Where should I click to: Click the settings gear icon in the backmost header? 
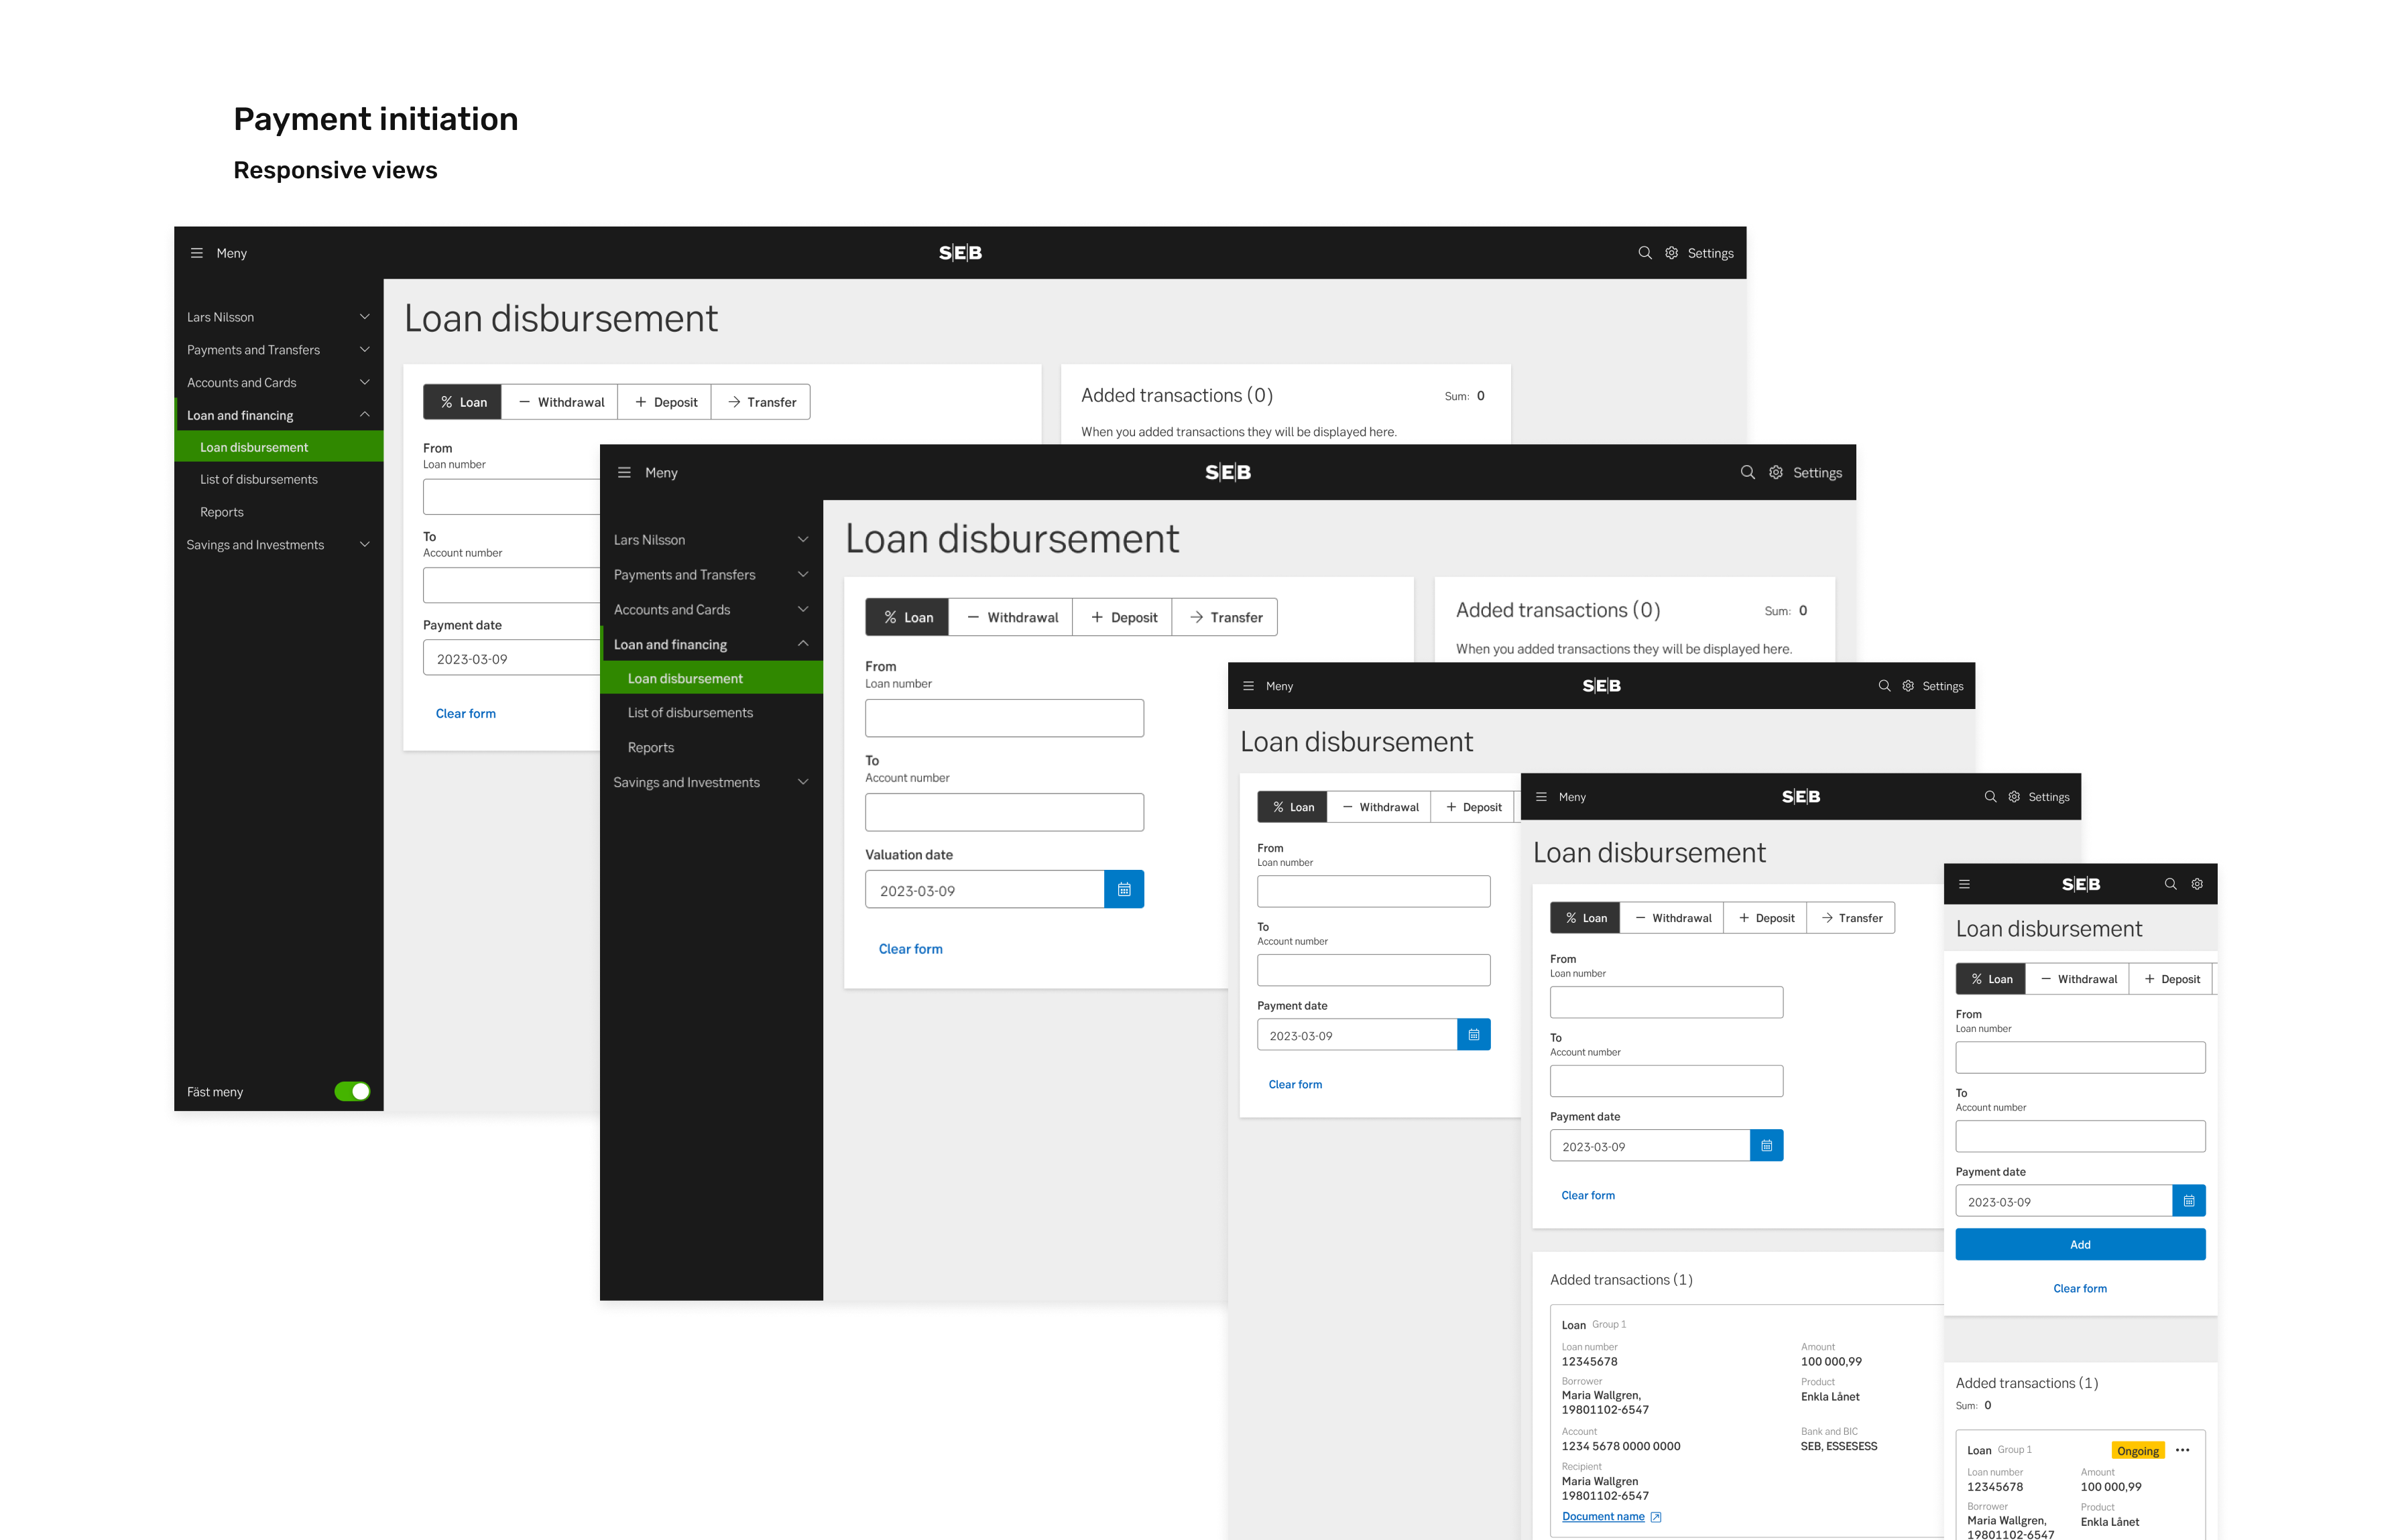point(1672,253)
